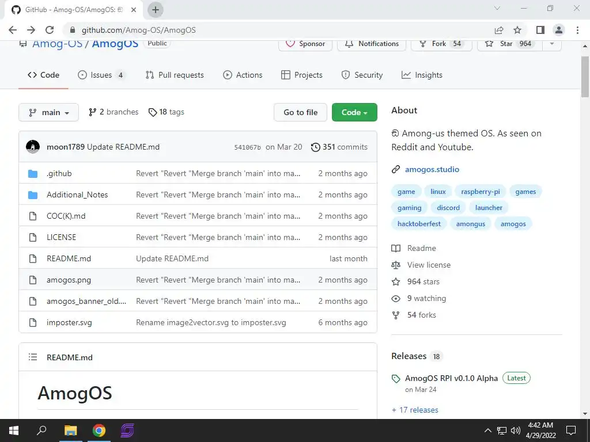The image size is (590, 442).
Task: Go to the Actions tab
Action: 243,75
